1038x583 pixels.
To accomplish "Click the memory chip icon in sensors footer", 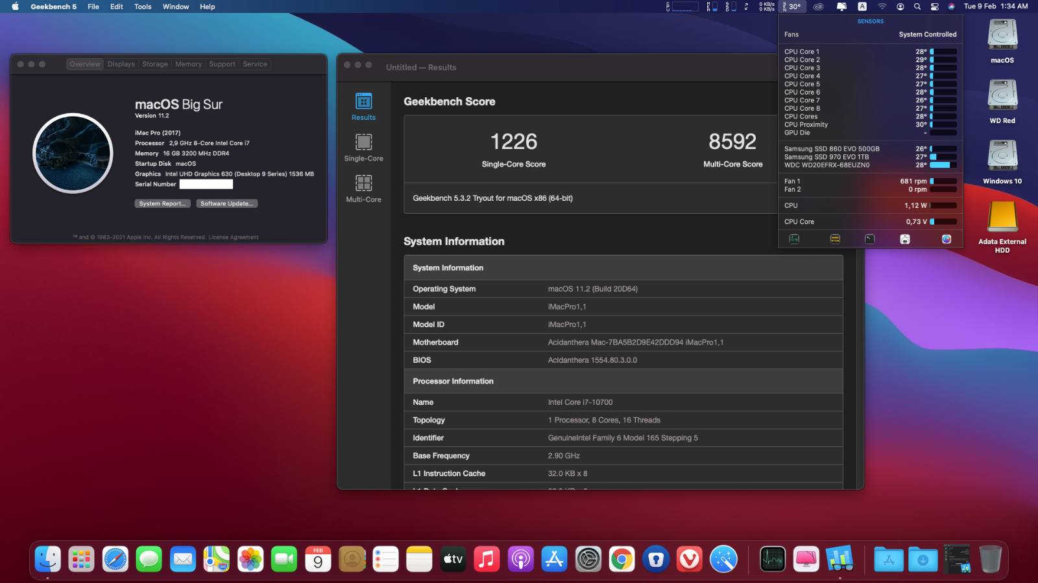I will tap(835, 239).
